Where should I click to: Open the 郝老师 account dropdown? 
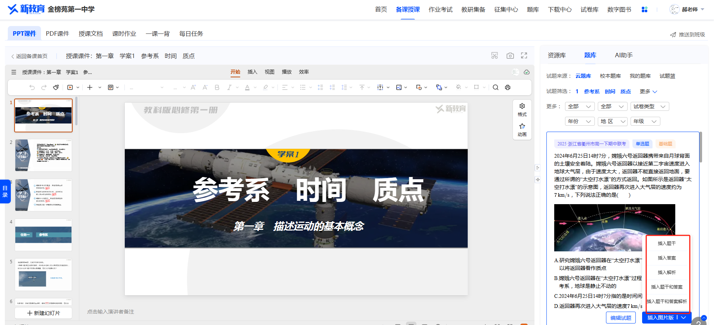coord(687,9)
